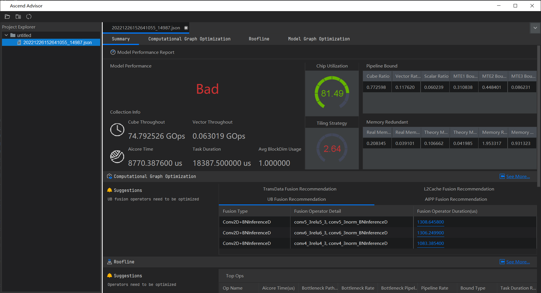
Task: Collapse the untitled project folder
Action: pos(6,35)
